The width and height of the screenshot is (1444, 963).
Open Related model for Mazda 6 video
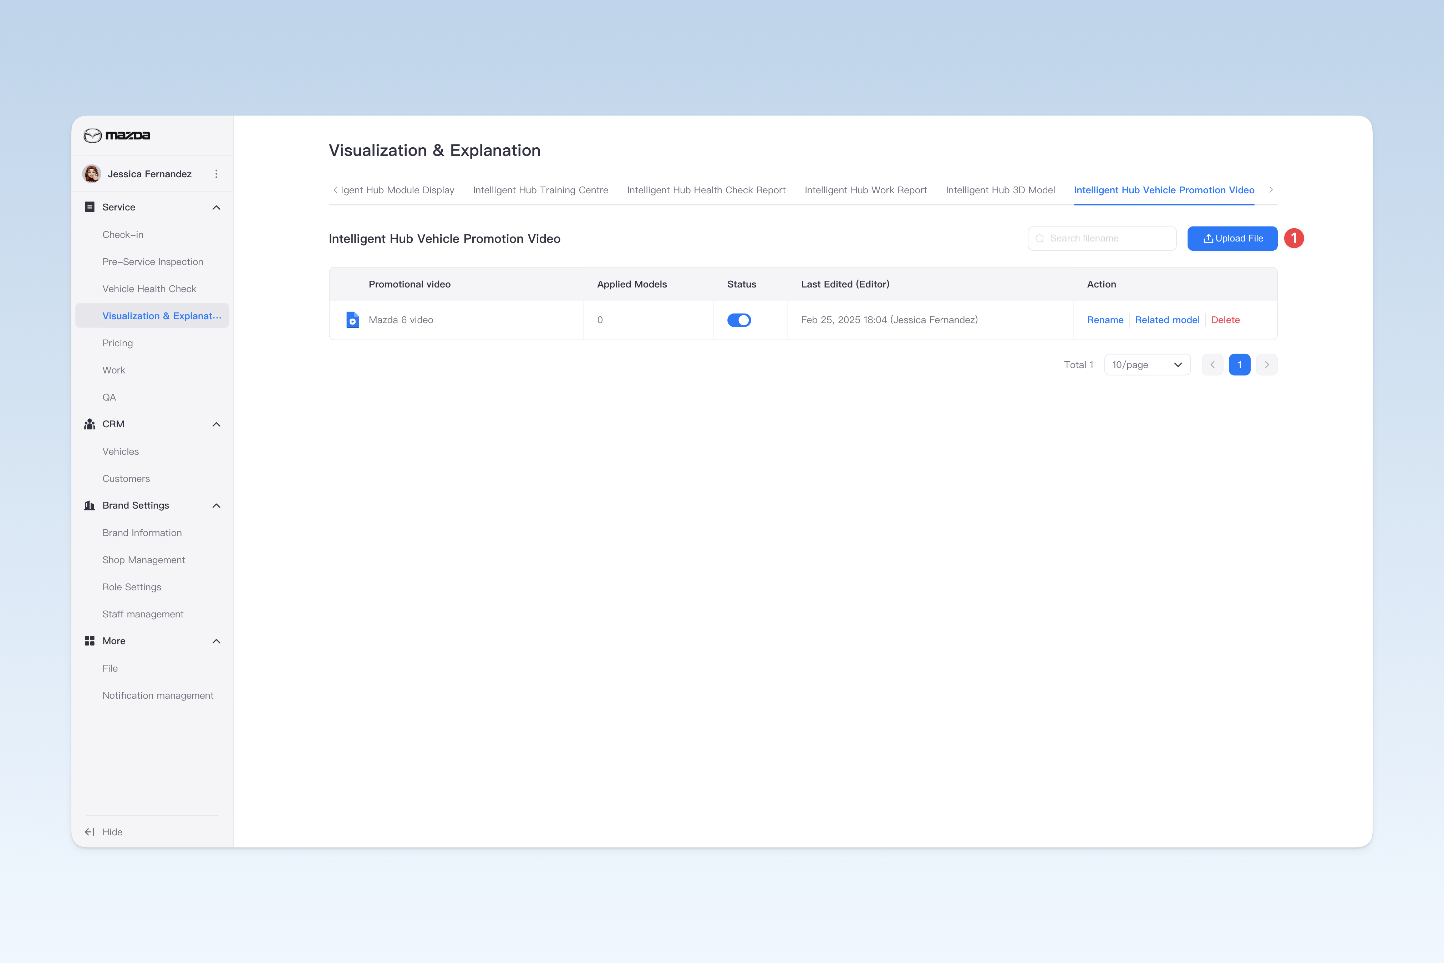click(x=1167, y=320)
